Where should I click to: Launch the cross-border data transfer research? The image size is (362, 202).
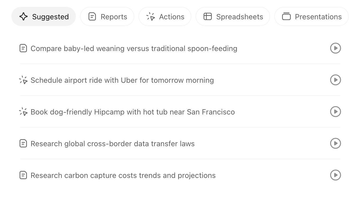click(x=336, y=143)
